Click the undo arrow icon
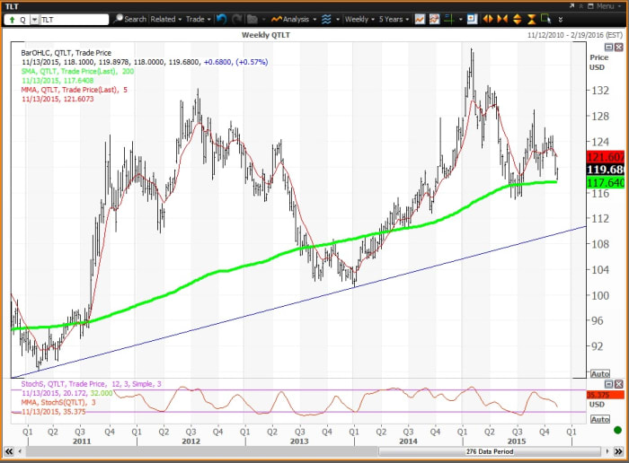629x463 pixels. (x=222, y=18)
